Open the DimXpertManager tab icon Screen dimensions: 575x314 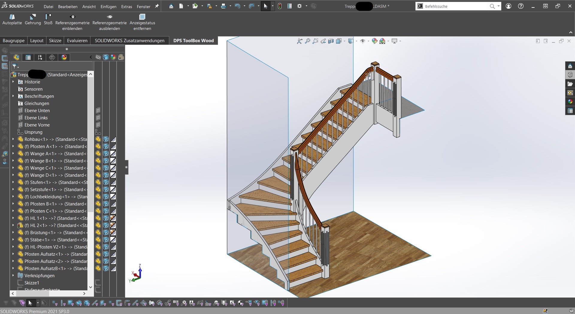[52, 57]
